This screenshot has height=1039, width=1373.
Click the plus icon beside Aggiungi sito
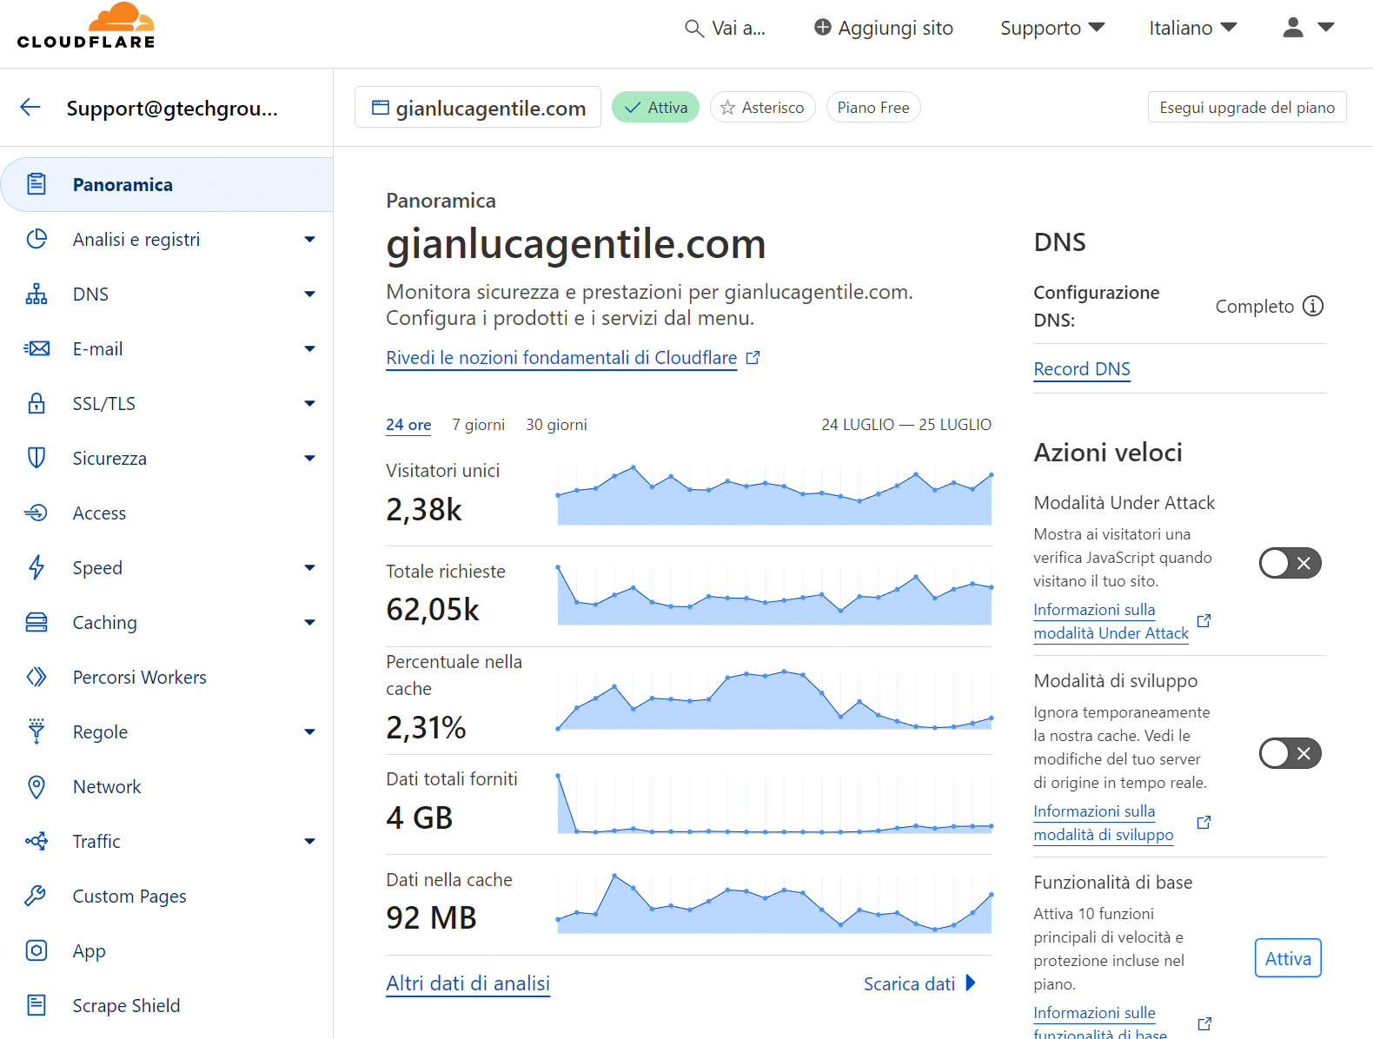pyautogui.click(x=822, y=28)
